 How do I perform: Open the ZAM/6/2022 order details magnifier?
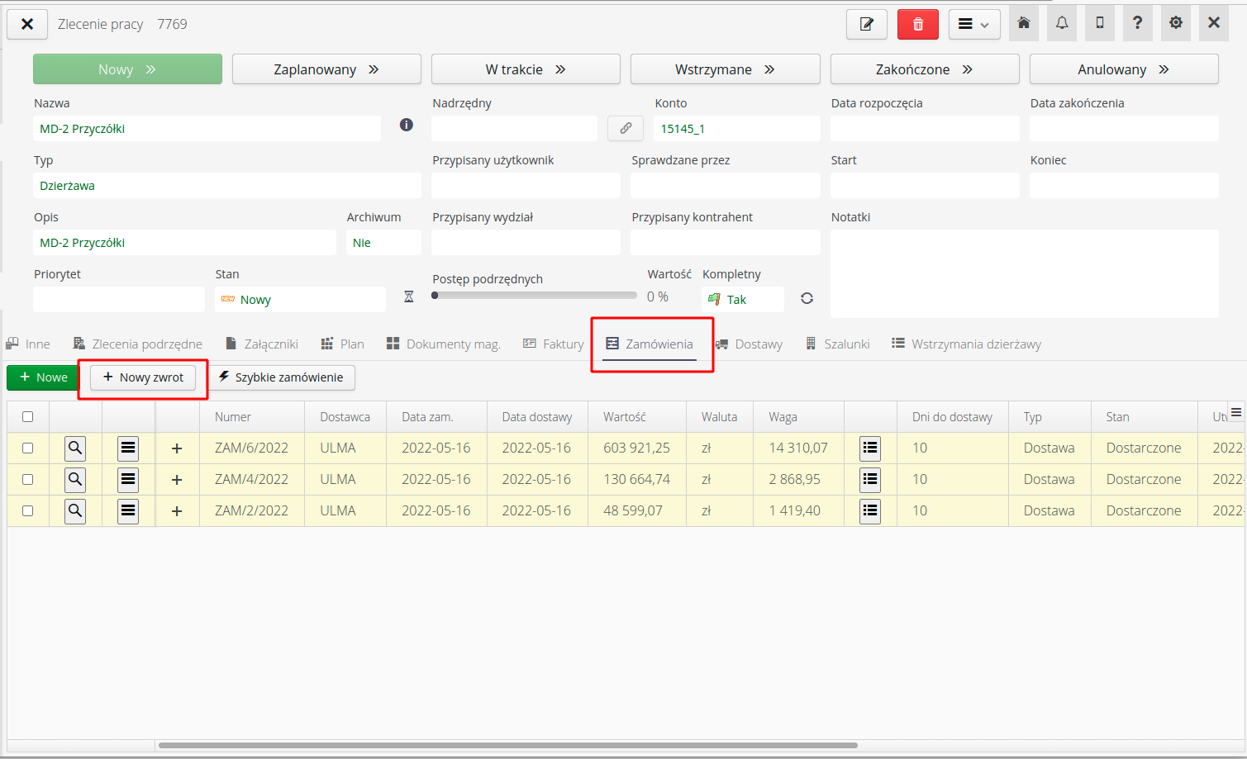75,448
